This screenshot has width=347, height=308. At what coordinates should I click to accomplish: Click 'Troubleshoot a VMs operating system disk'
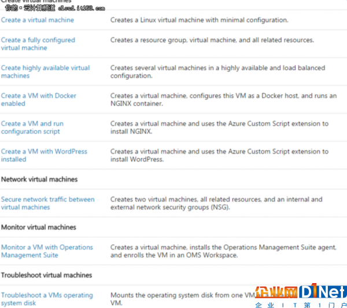click(47, 299)
